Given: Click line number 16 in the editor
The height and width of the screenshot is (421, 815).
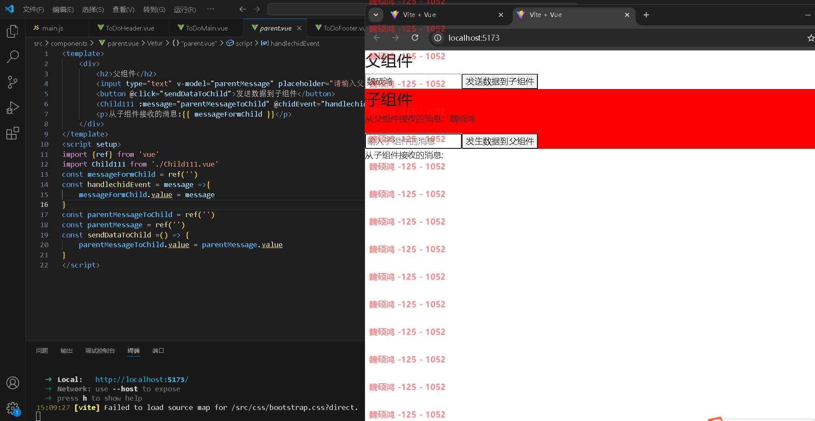Looking at the screenshot, I should pos(45,205).
